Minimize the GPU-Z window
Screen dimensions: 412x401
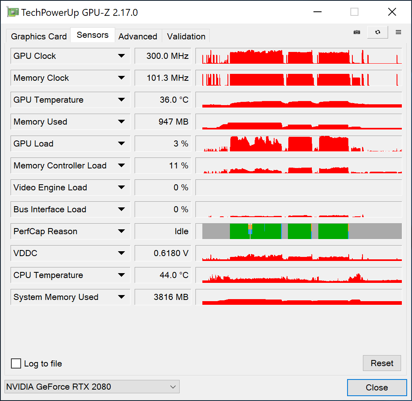click(x=318, y=12)
